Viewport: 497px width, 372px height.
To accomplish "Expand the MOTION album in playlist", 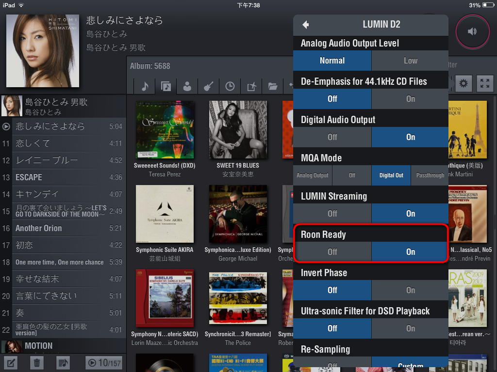I will [39, 346].
